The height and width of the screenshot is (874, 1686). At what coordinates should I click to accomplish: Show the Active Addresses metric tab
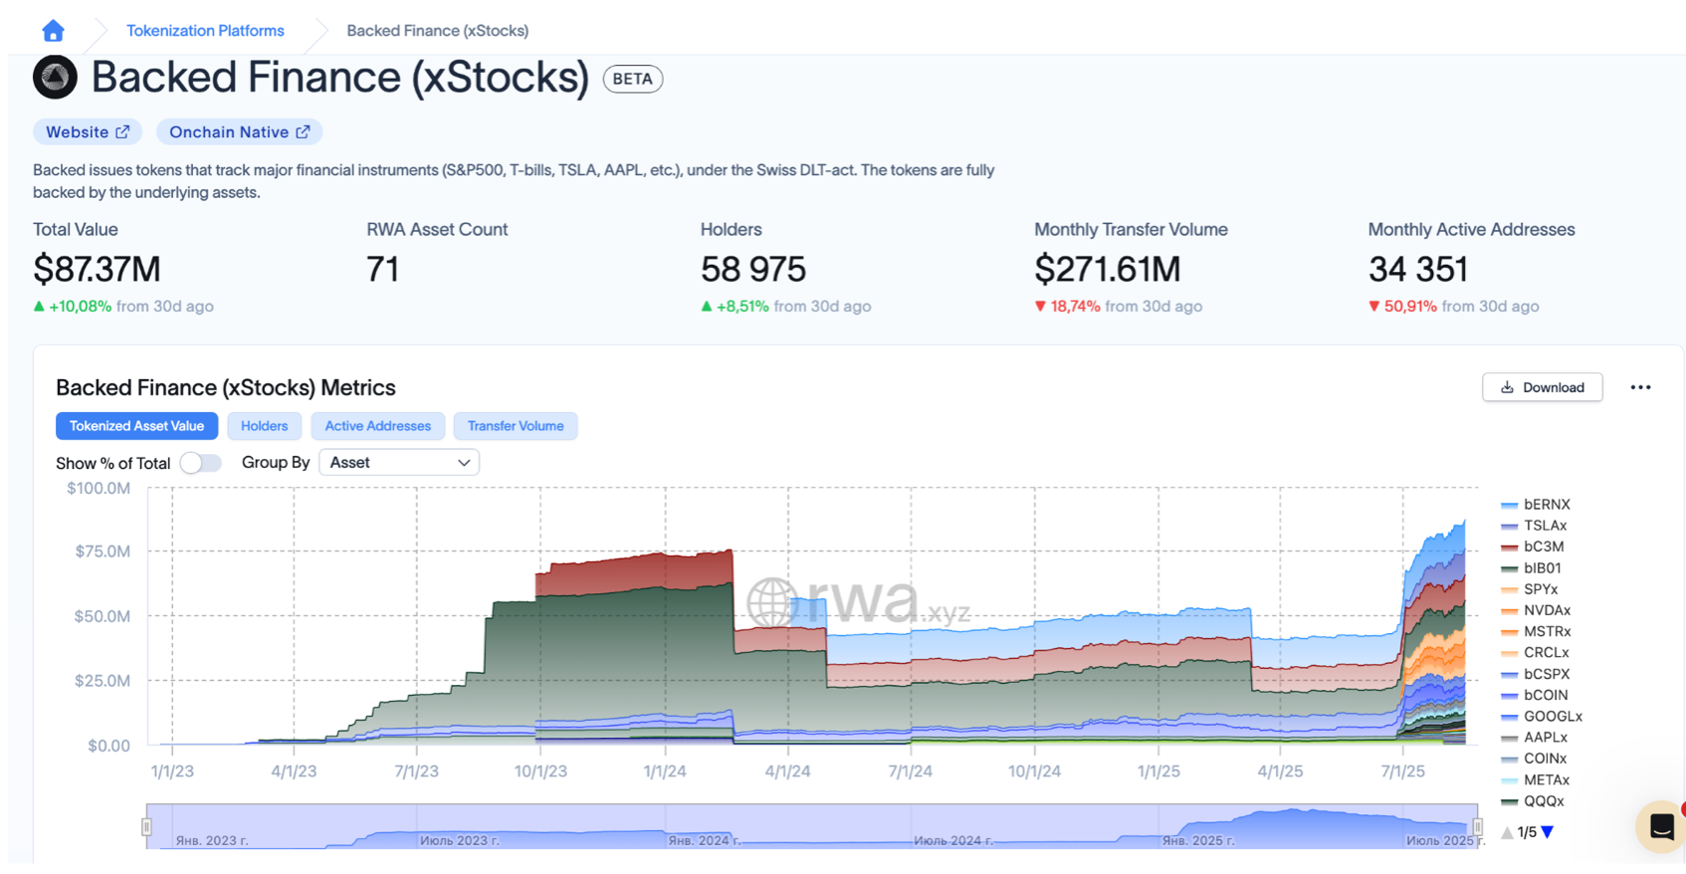tap(377, 426)
